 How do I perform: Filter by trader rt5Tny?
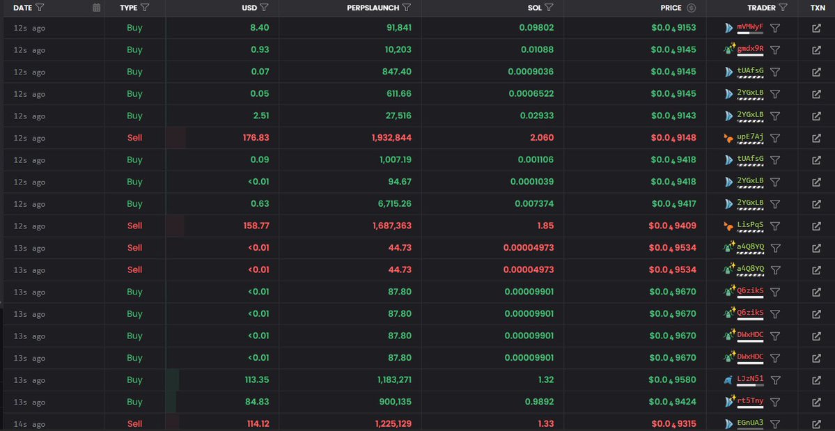tap(775, 402)
